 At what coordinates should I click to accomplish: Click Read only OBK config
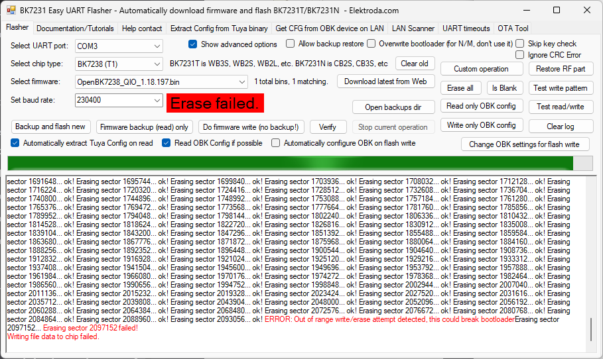coord(481,106)
